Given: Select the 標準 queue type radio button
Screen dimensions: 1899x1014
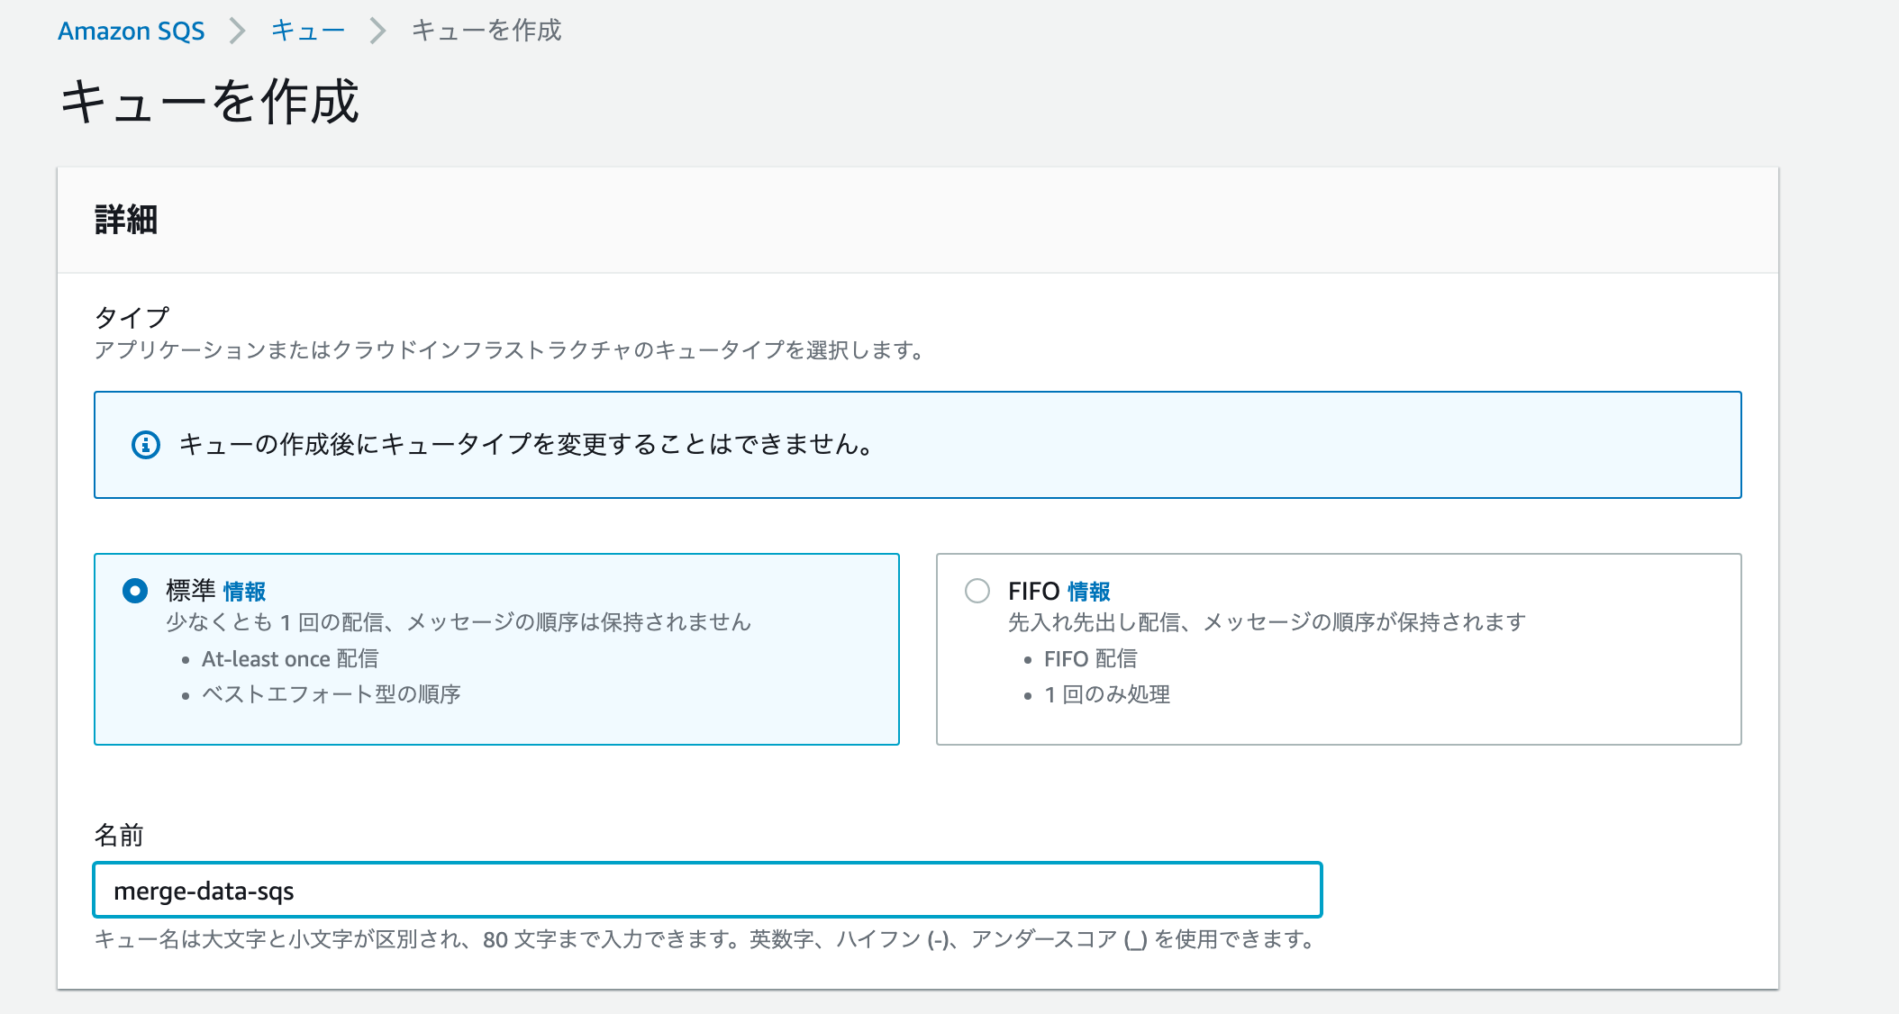Looking at the screenshot, I should click(135, 591).
